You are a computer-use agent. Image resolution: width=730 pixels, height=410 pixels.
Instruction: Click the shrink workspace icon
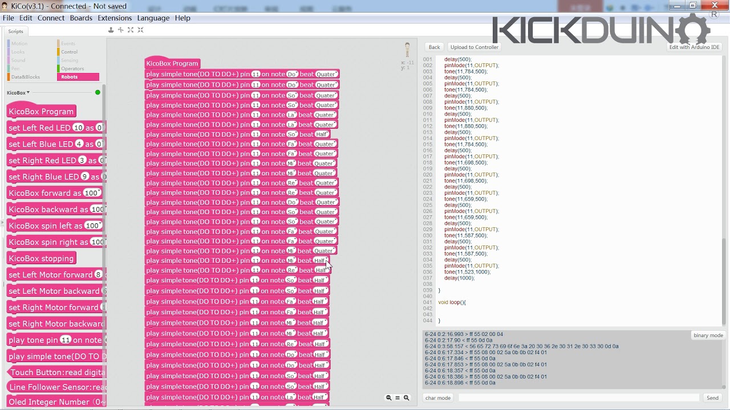[x=140, y=30]
